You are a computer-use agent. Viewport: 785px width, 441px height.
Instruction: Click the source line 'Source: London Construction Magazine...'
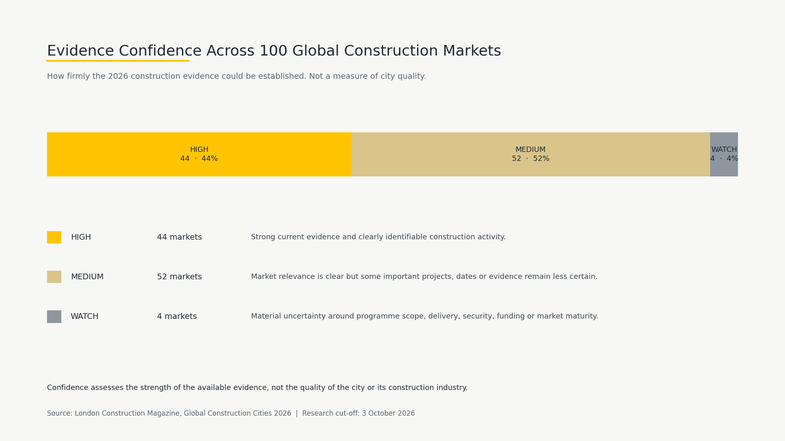pyautogui.click(x=231, y=414)
